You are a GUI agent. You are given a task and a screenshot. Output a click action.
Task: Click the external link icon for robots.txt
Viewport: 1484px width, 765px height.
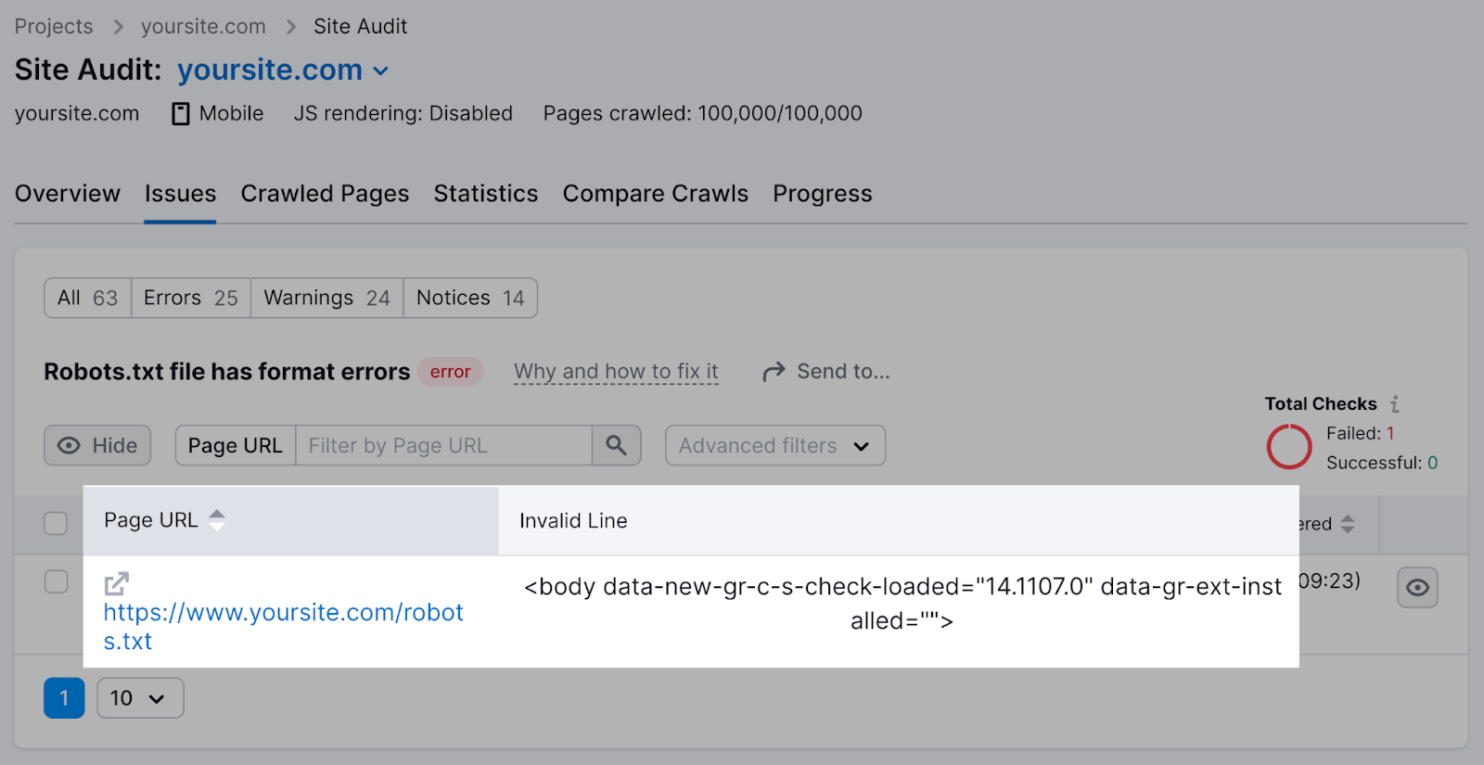116,583
